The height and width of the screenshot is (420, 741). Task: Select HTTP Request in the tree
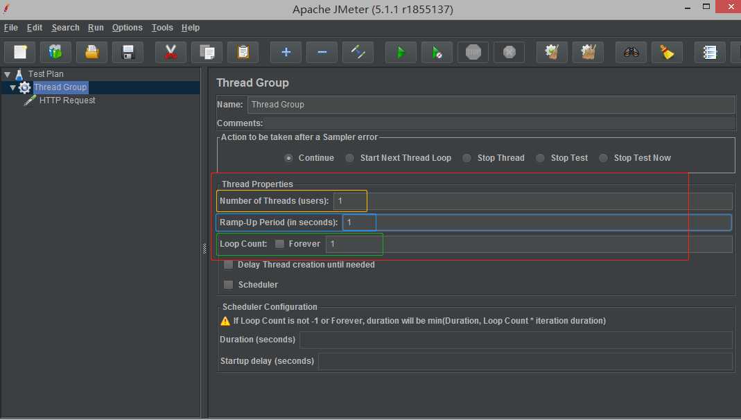pyautogui.click(x=67, y=100)
